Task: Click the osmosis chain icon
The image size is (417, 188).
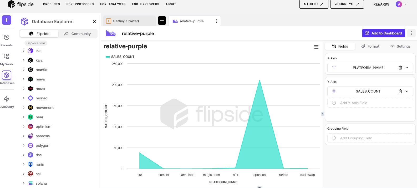Action: click(30, 136)
